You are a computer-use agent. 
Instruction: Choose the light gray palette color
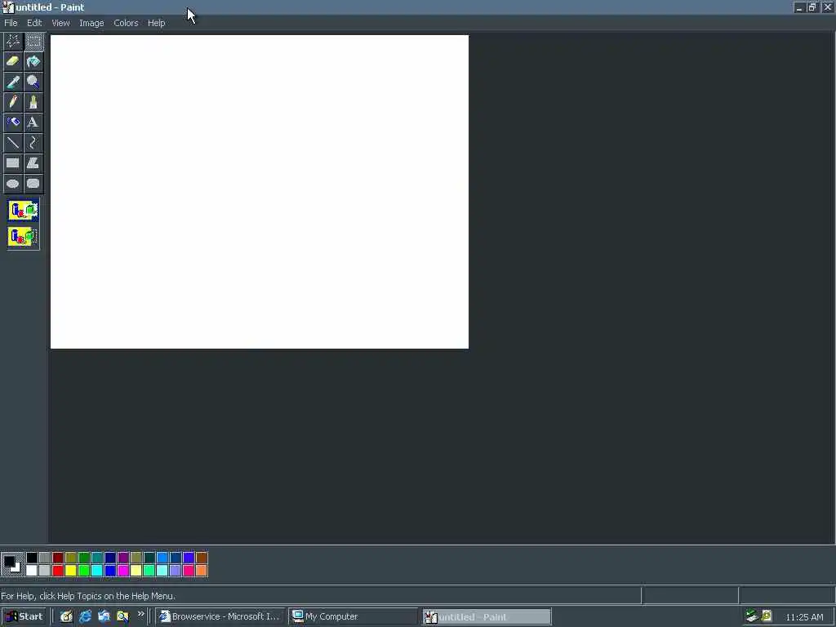coord(45,571)
